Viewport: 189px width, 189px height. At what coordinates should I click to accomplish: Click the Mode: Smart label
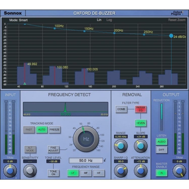19,20
